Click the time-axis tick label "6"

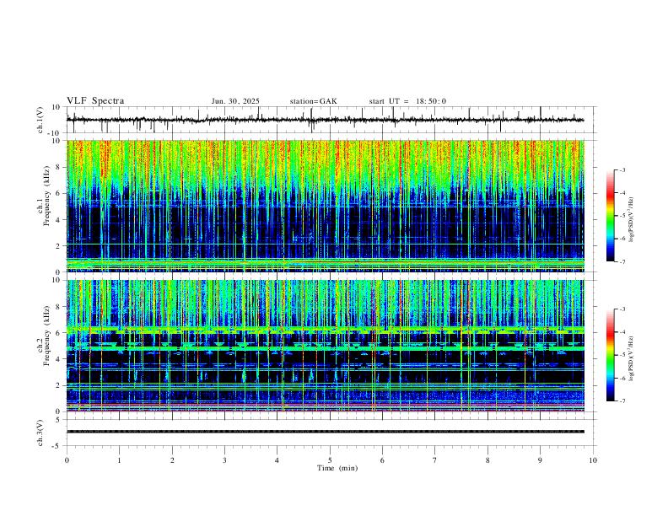(382, 460)
